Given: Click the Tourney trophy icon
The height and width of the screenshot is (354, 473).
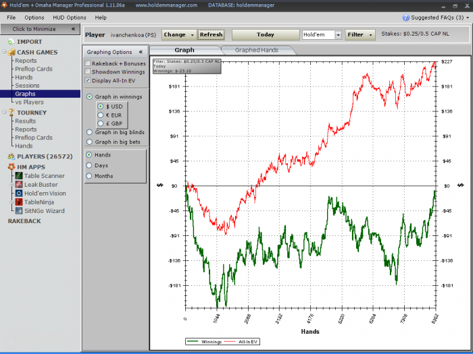Looking at the screenshot, I should click(11, 112).
